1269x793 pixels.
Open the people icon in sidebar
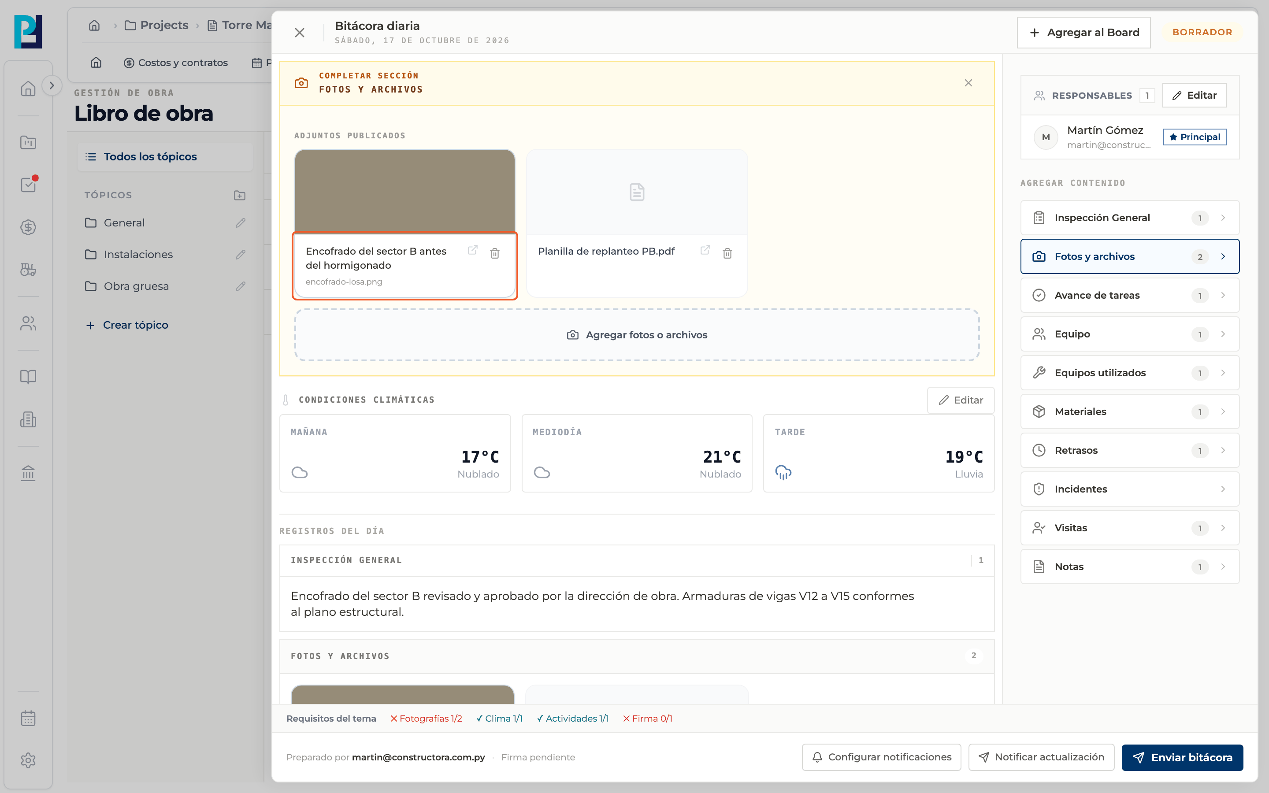pyautogui.click(x=28, y=324)
